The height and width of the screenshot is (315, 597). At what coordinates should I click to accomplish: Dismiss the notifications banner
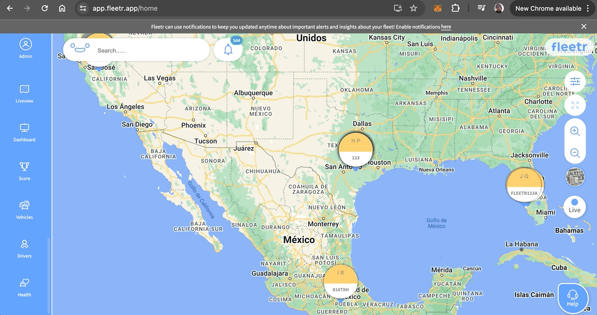pyautogui.click(x=584, y=26)
